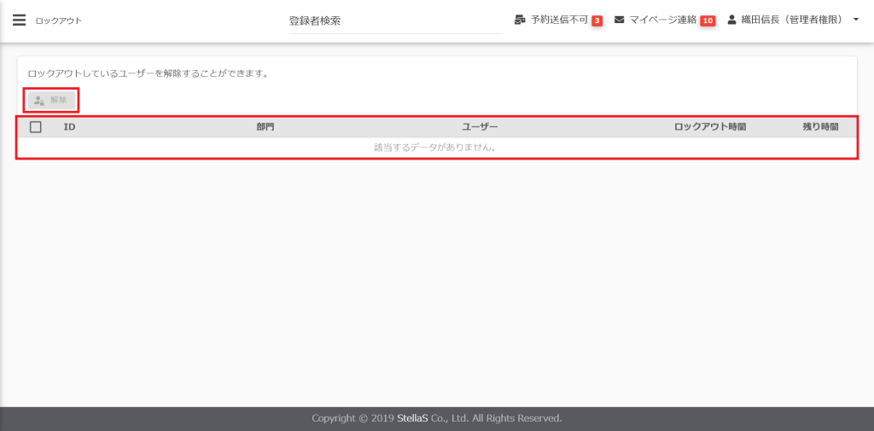This screenshot has height=431, width=874.
Task: Click the red badge showing 10
Action: tap(708, 20)
